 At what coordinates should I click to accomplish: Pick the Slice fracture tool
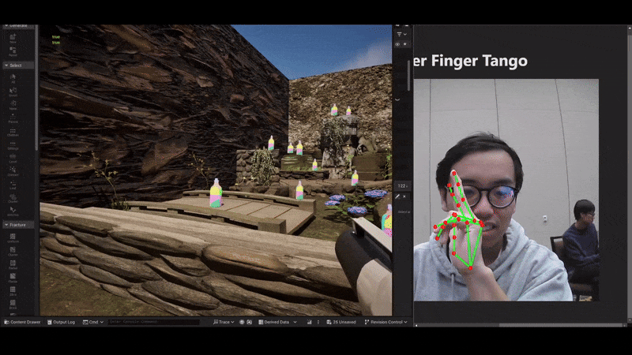tap(13, 291)
